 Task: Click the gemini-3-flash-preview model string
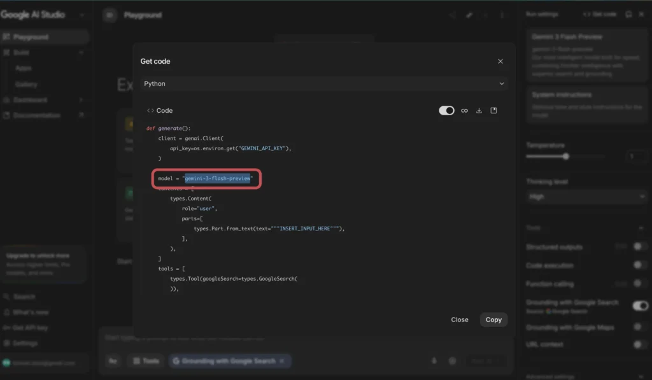(218, 178)
